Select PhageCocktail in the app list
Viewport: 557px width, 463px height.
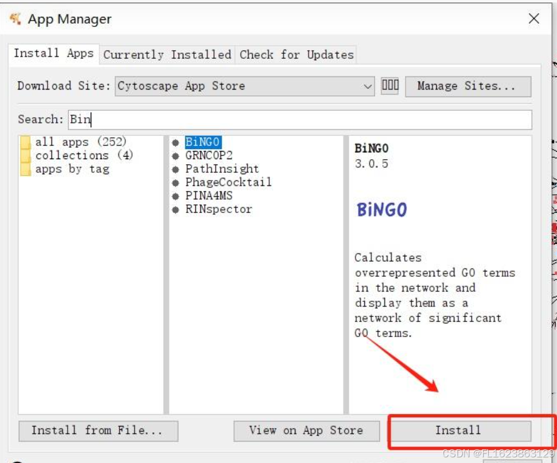(228, 182)
